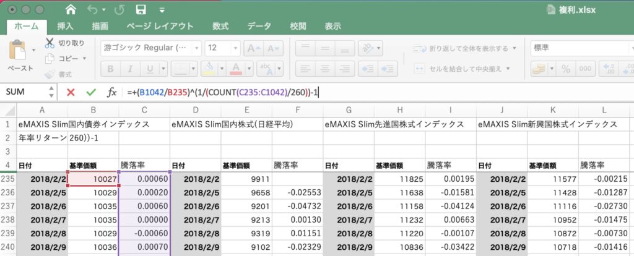Click the format painter brush (書式)
This screenshot has width=634, height=256.
click(x=50, y=74)
